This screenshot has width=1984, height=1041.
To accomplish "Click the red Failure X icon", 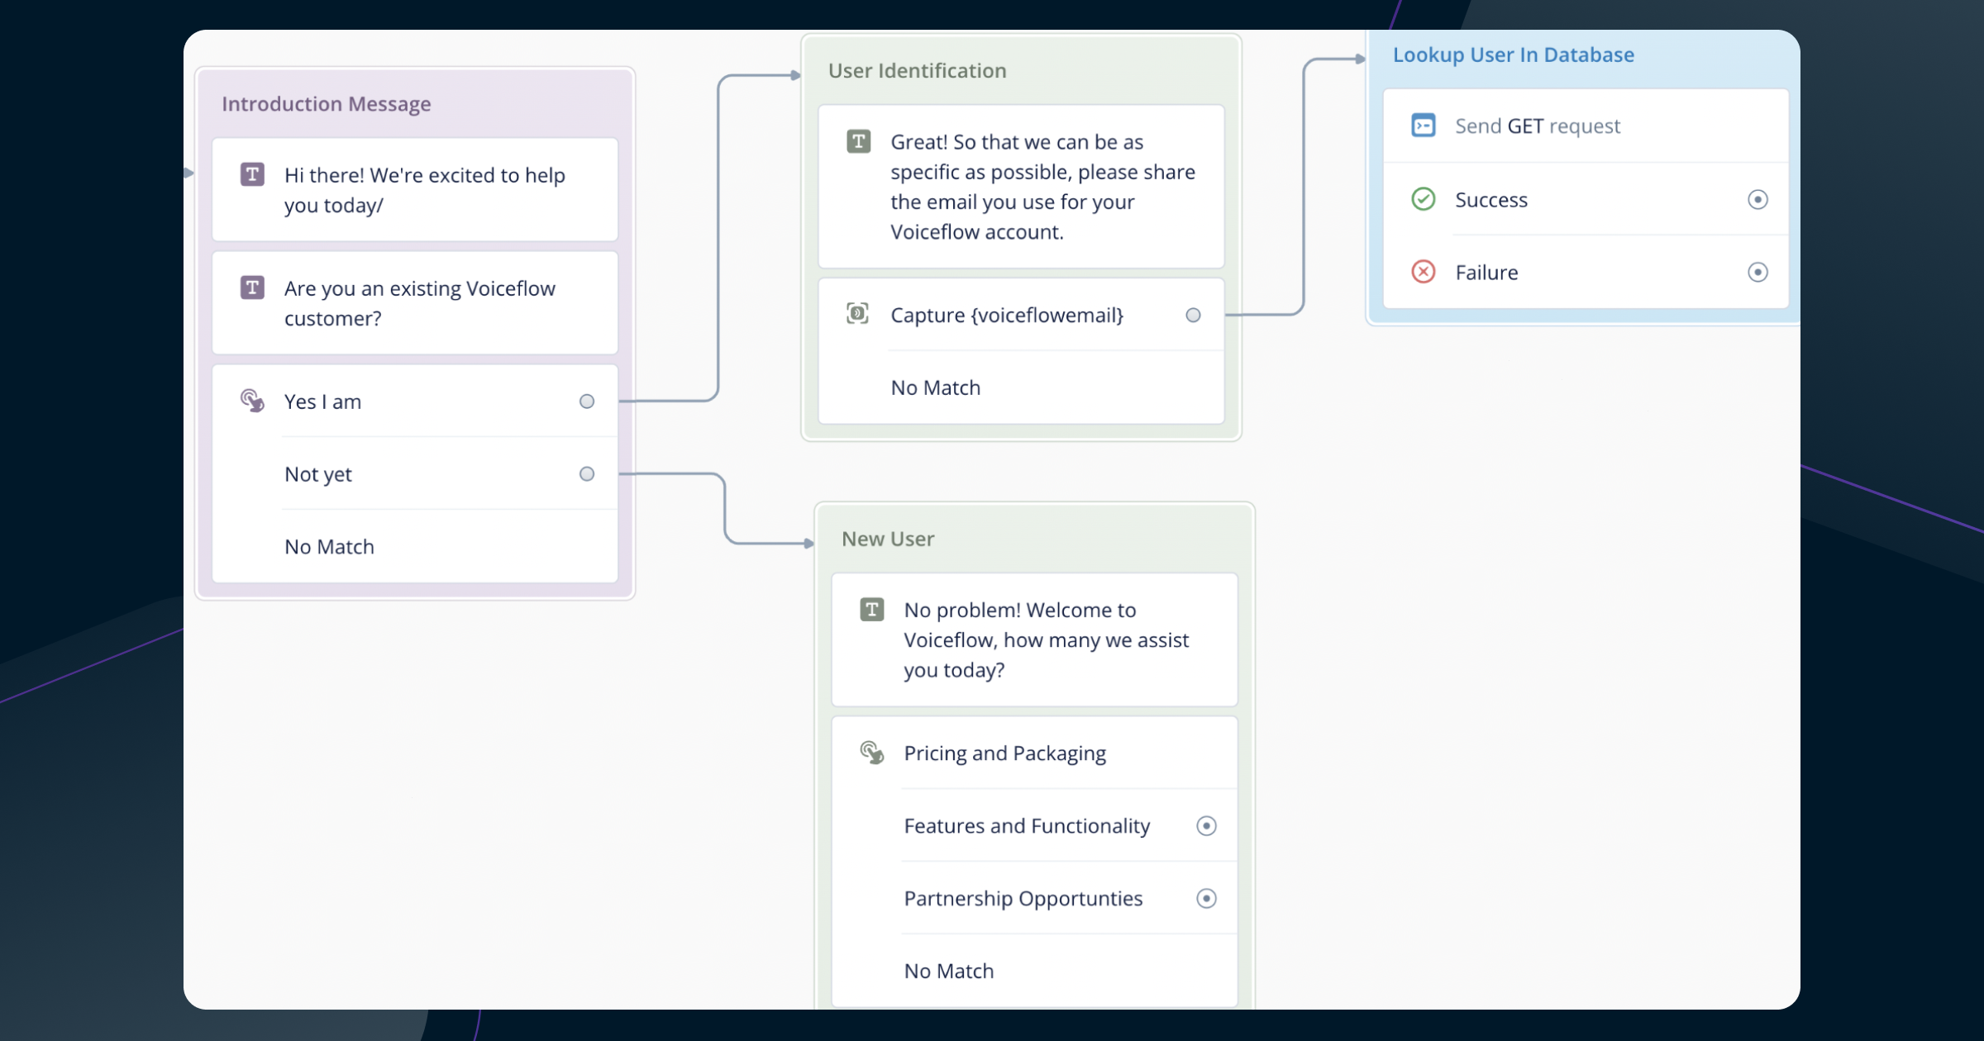I will click(1423, 272).
